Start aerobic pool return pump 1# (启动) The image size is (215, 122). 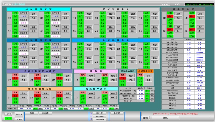33,14
